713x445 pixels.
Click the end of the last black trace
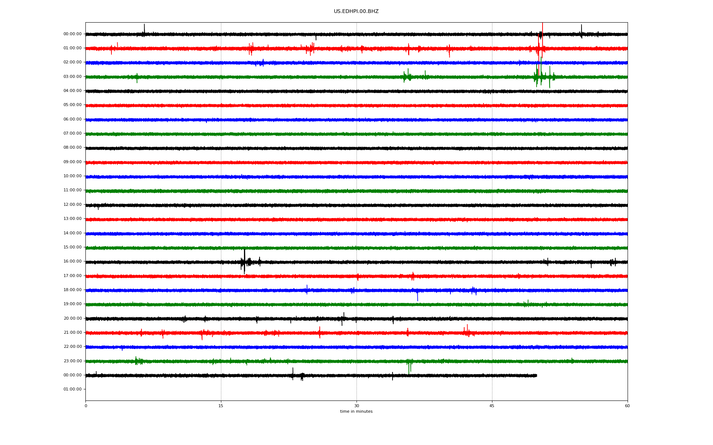coord(536,376)
